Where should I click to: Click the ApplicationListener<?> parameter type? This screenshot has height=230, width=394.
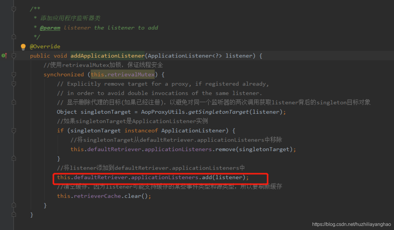click(x=185, y=56)
